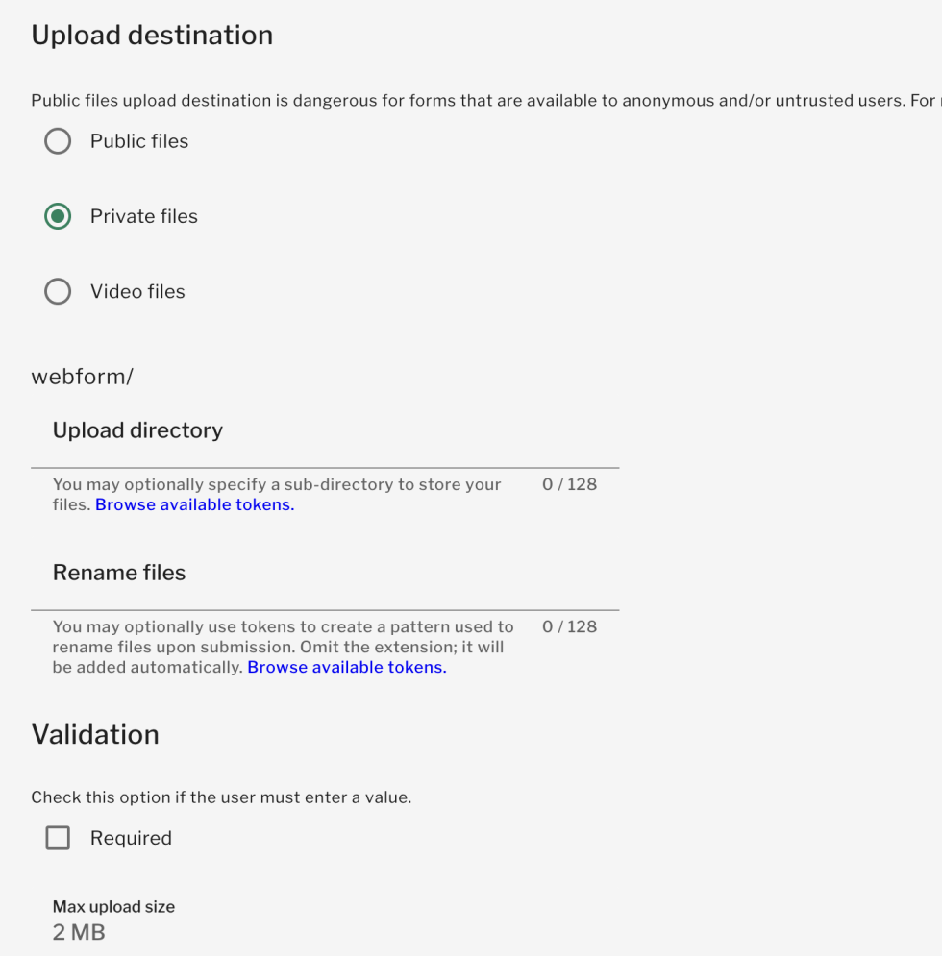Open Browse available tokens under Rename files

(x=346, y=667)
